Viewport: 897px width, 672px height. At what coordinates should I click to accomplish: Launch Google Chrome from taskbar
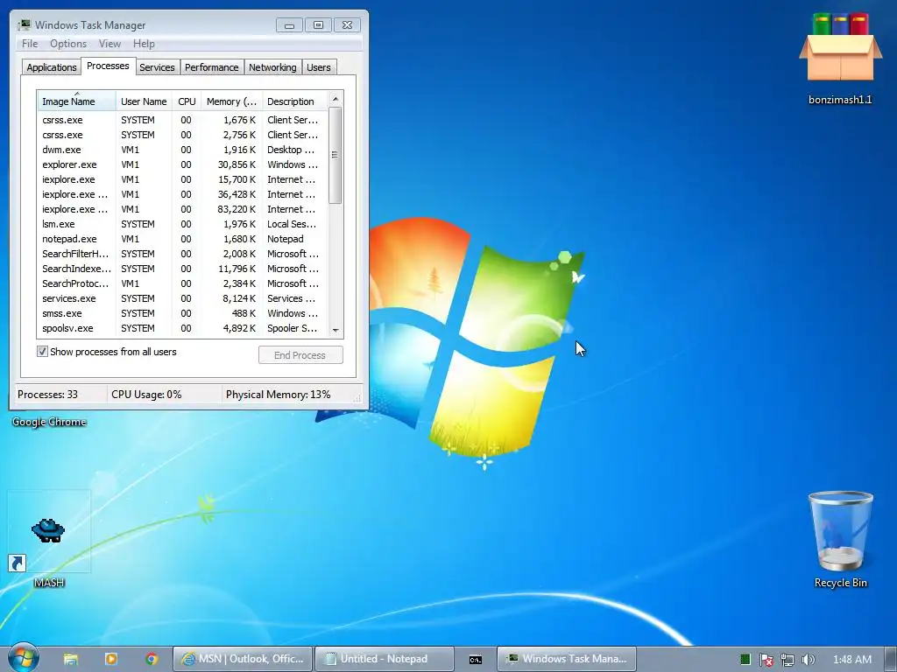point(152,659)
